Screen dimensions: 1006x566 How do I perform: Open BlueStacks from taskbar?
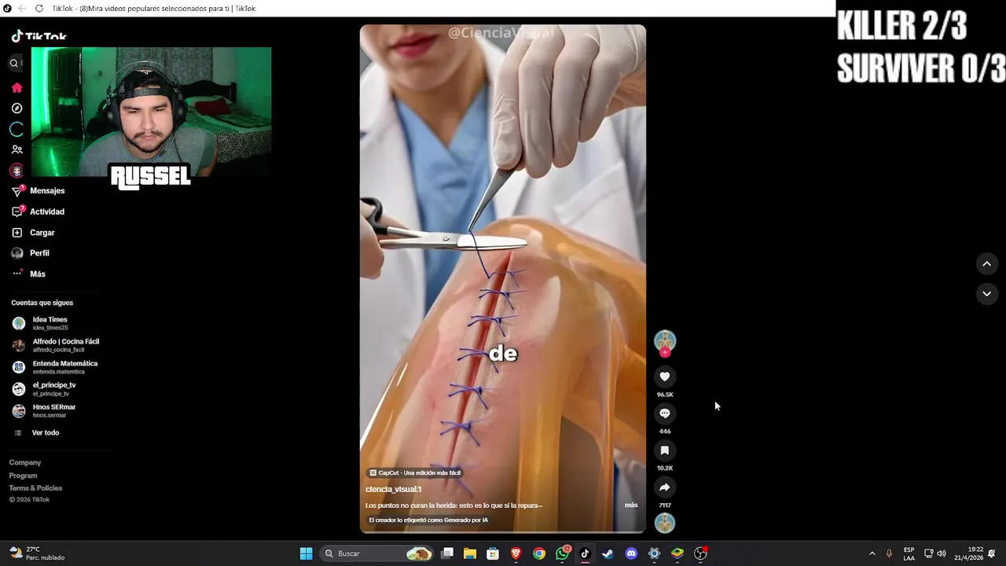click(x=677, y=553)
